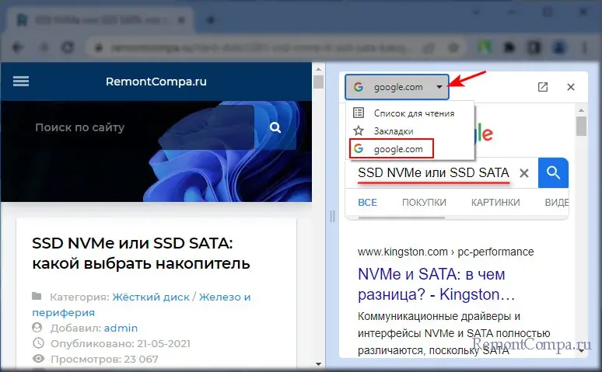602x372 pixels.
Task: Switch to the КАРТИНКИ search tab
Action: [495, 203]
